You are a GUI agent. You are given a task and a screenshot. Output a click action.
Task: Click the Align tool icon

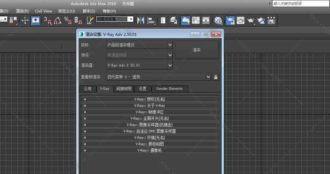(x=151, y=20)
